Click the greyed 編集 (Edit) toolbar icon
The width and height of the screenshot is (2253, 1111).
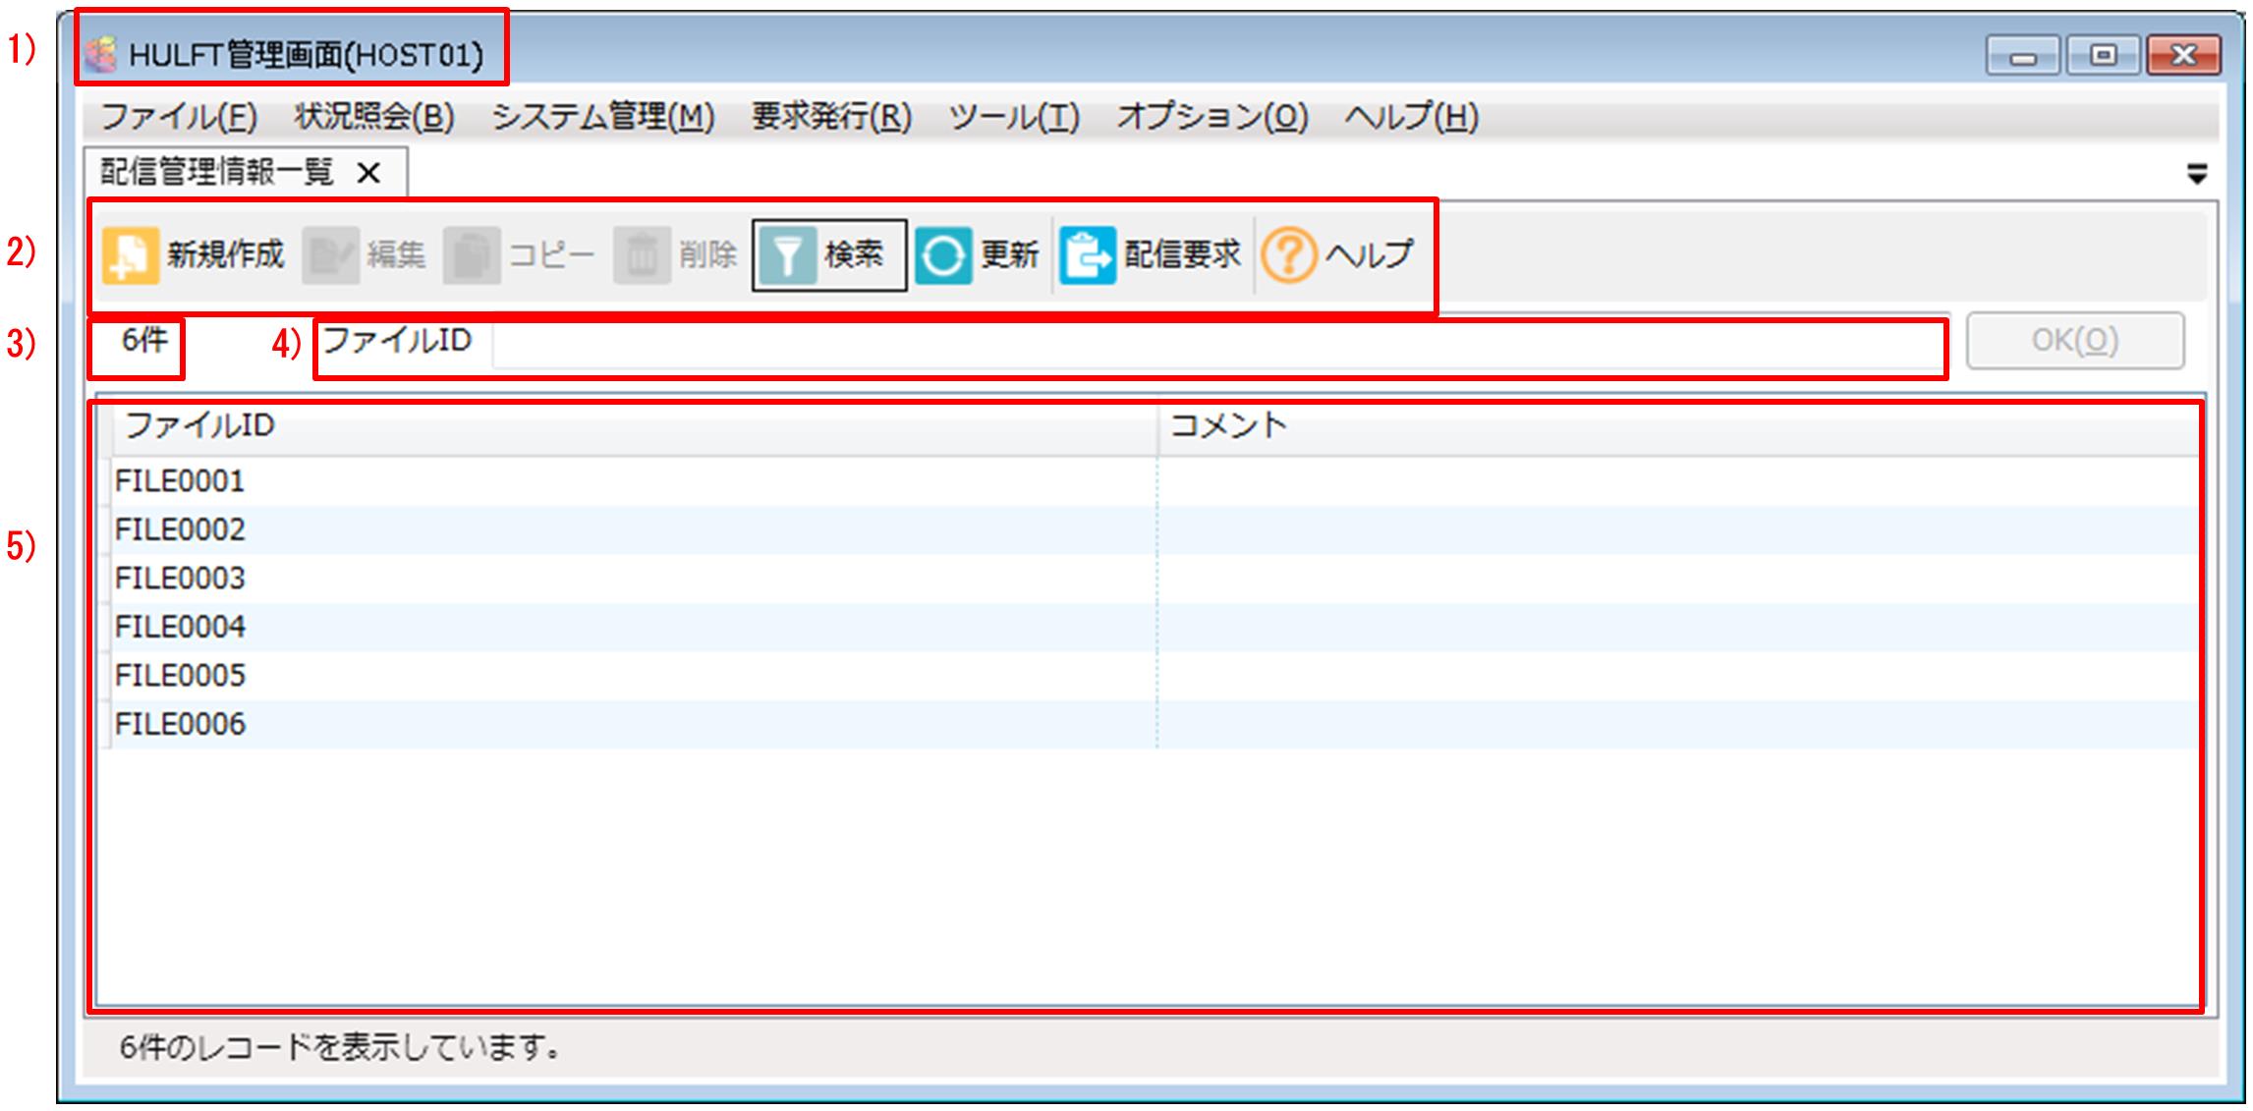[x=330, y=256]
